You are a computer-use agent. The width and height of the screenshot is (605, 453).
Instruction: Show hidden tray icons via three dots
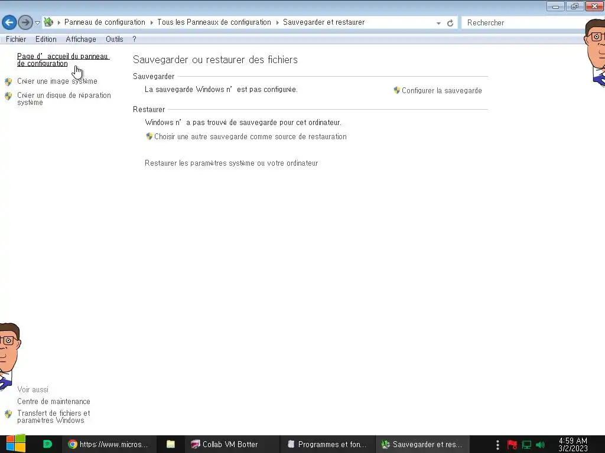click(x=497, y=445)
